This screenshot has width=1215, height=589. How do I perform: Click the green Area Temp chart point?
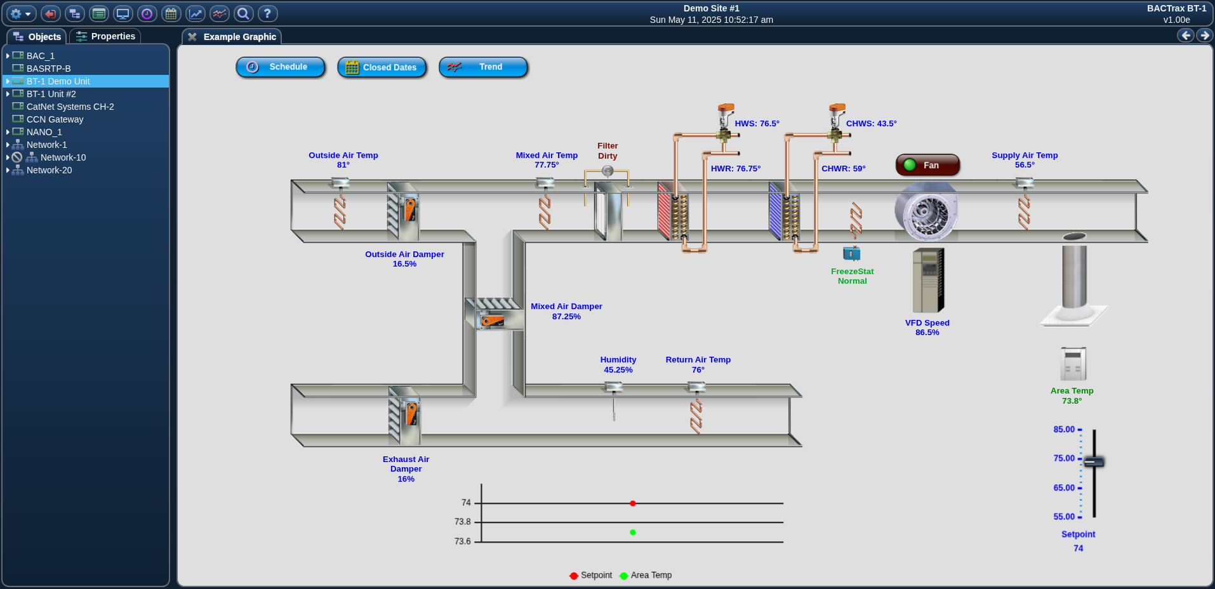[x=633, y=533]
